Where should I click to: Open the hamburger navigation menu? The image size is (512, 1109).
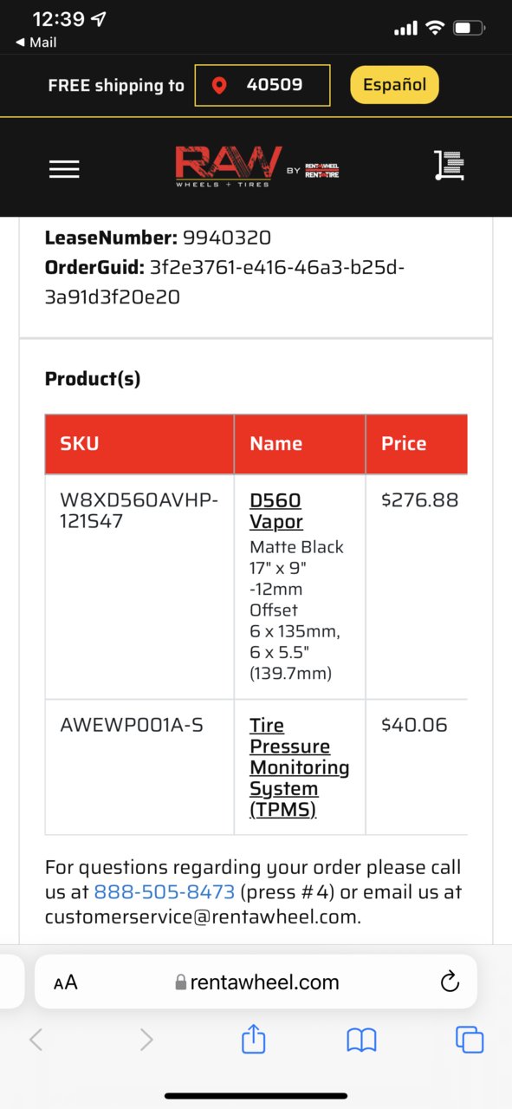tap(64, 169)
